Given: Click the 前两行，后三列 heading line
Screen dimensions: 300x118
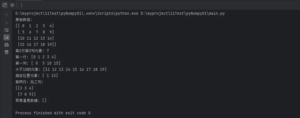Looking at the screenshot, I should tap(29, 82).
